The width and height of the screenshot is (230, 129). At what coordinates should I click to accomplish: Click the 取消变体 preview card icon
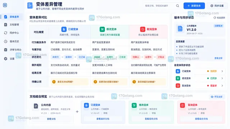[x=183, y=105]
